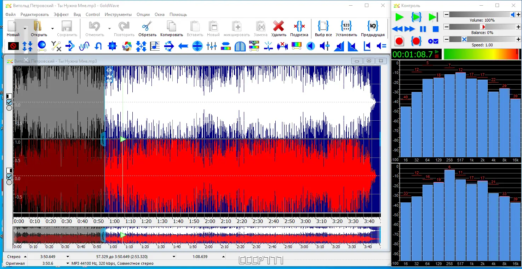522x269 pixels.
Task: Toggle the upper channel checkbox beside the waveform
Action: point(9,102)
